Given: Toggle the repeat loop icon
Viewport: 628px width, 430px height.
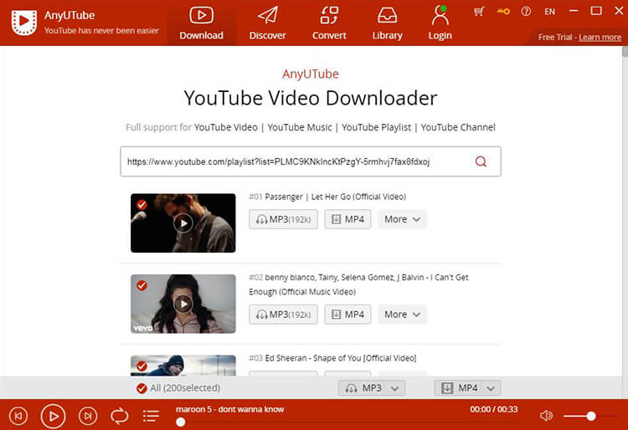Looking at the screenshot, I should tap(120, 416).
